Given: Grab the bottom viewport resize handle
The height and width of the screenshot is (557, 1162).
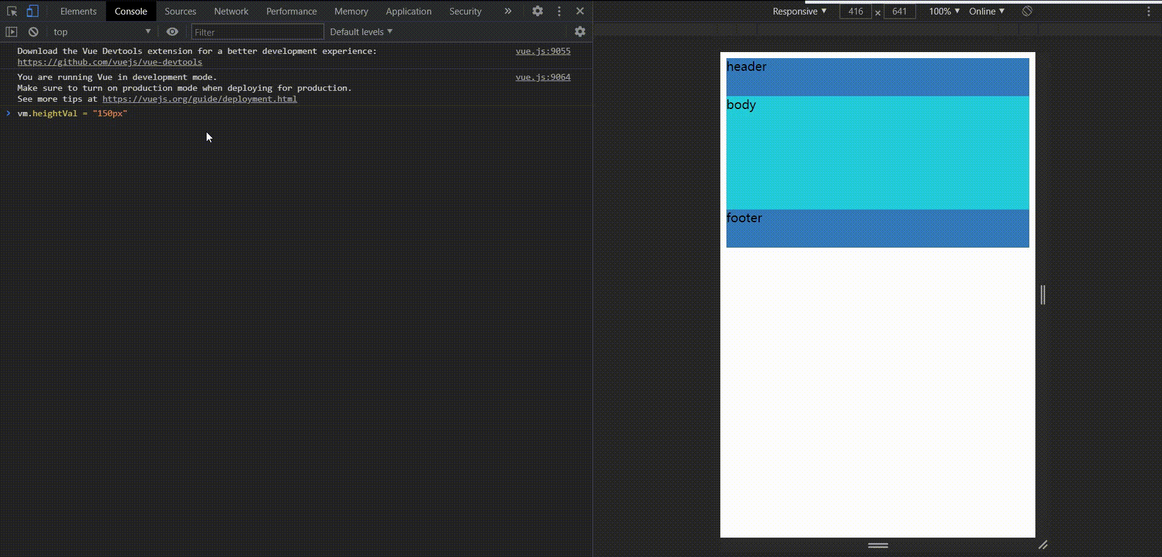Looking at the screenshot, I should 878,545.
